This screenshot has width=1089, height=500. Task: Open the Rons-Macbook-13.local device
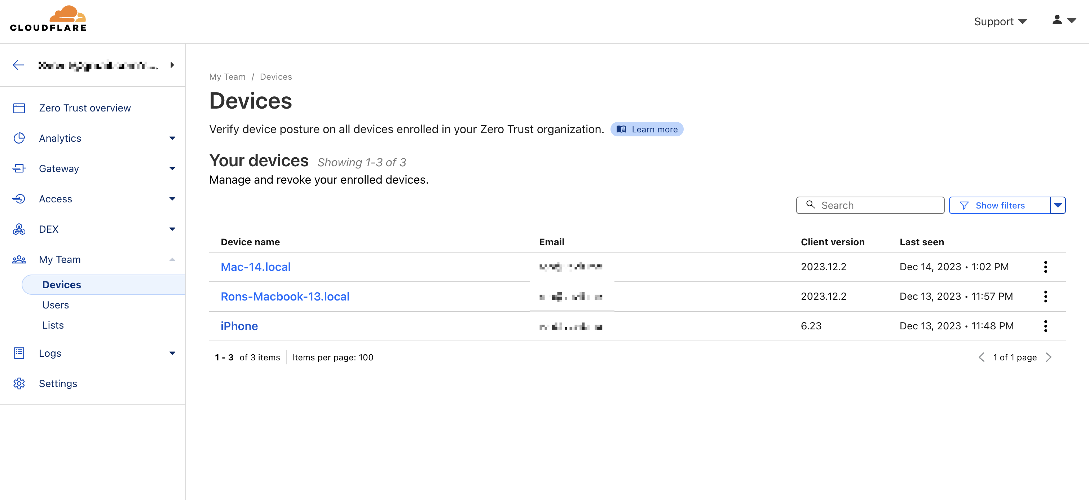click(285, 297)
